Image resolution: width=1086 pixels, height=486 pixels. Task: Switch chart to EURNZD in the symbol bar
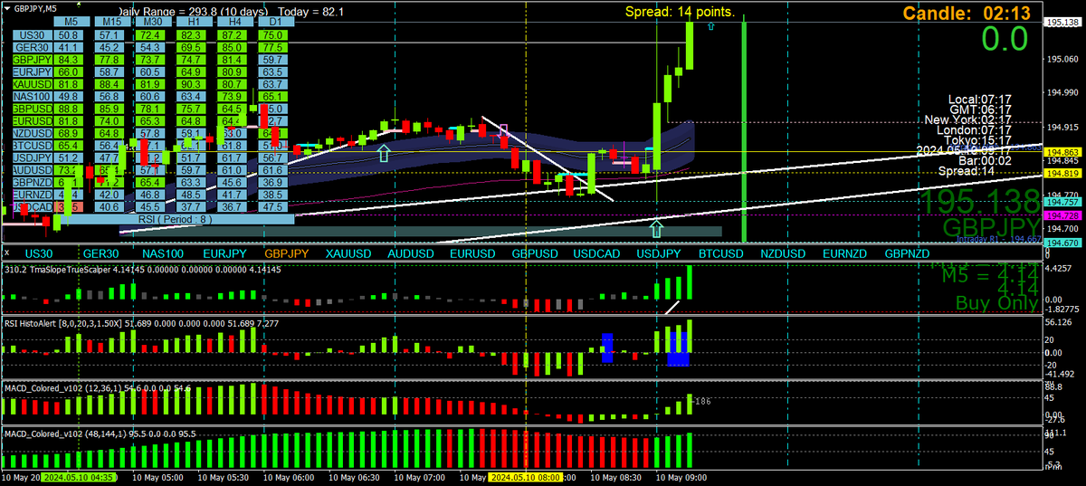coord(845,254)
